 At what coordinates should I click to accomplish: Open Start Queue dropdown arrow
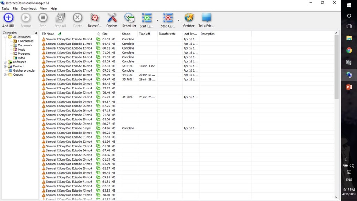tap(157, 20)
